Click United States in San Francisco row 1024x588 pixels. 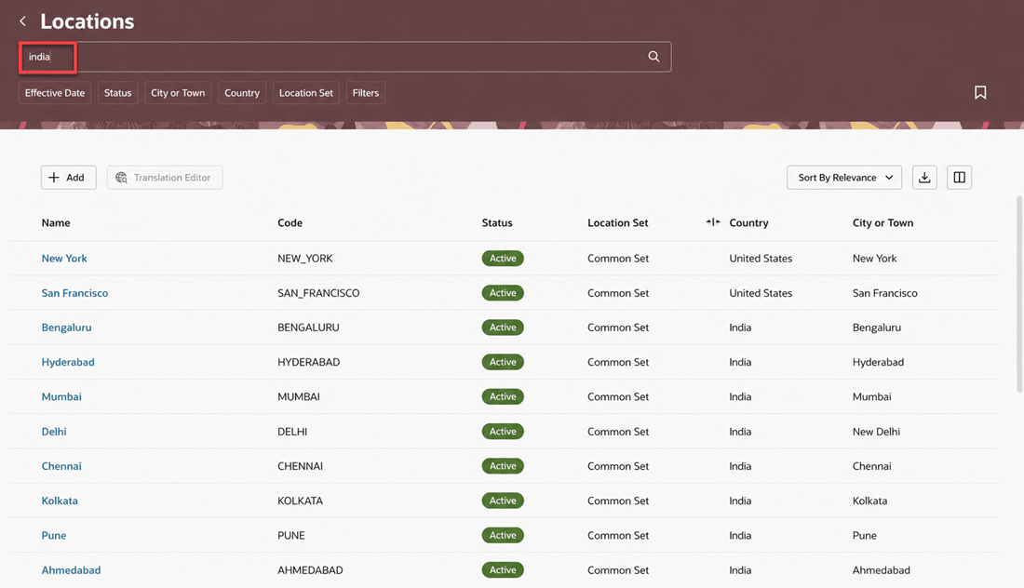click(x=761, y=293)
